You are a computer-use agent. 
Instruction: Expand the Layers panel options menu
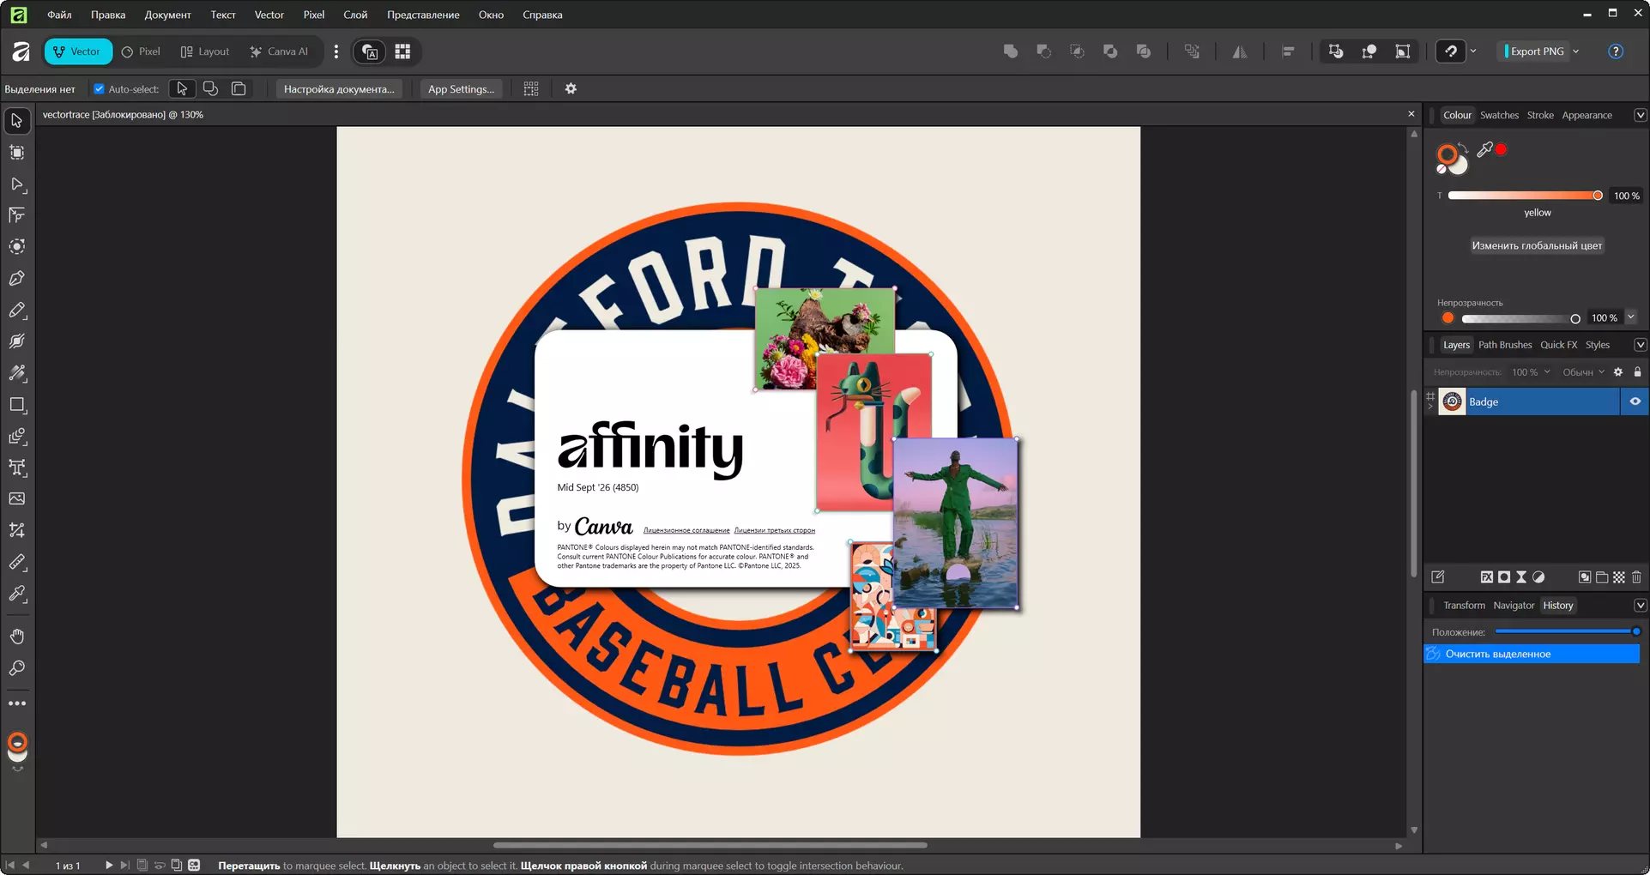coord(1640,345)
